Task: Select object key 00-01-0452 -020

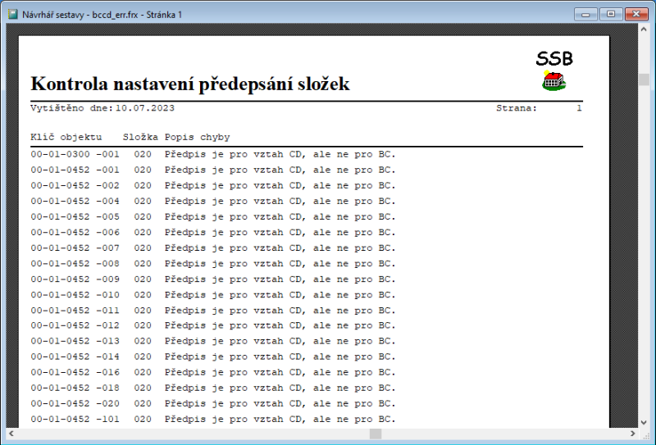Action: 75,403
